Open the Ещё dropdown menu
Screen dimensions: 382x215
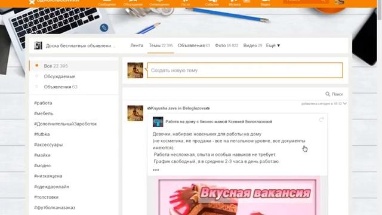click(273, 45)
